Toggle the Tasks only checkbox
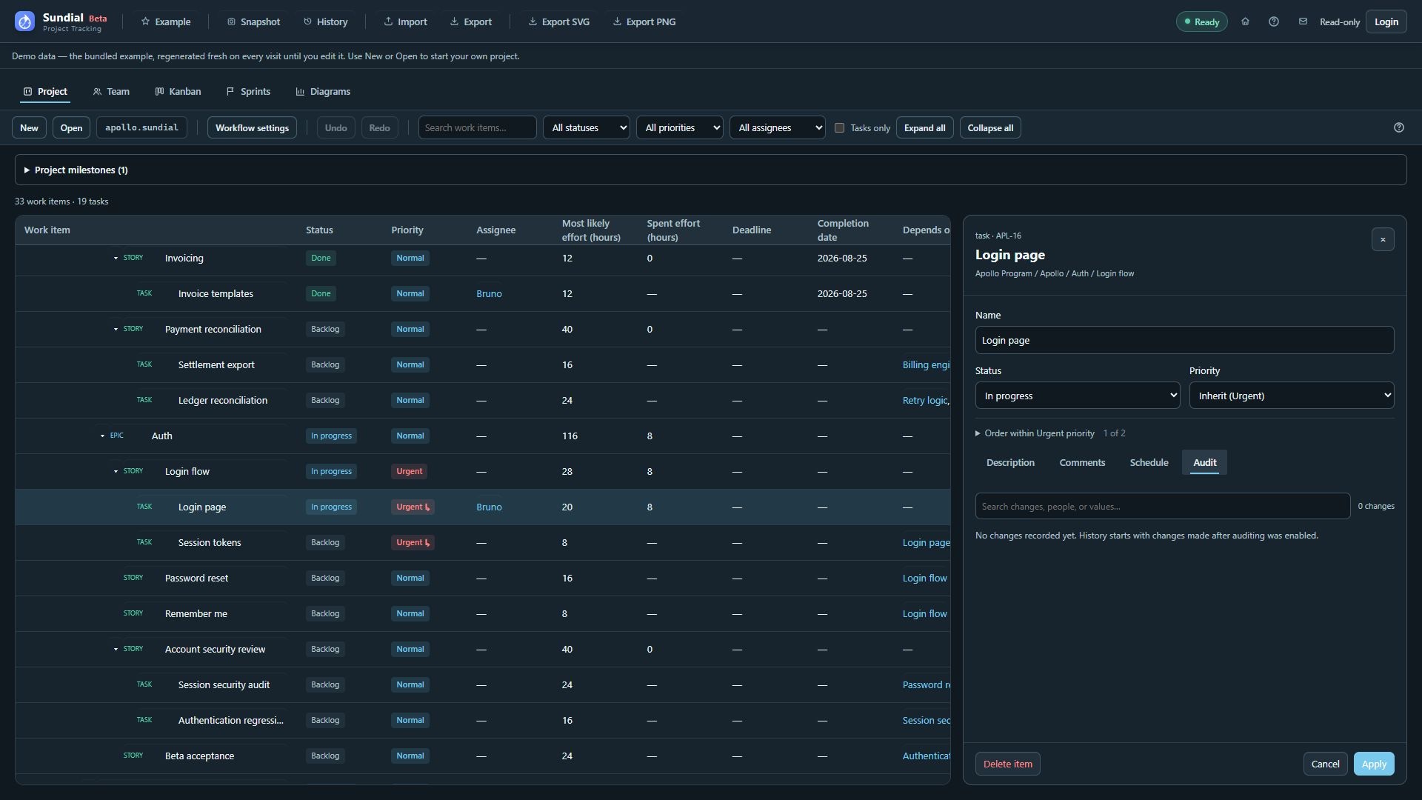 pyautogui.click(x=839, y=127)
